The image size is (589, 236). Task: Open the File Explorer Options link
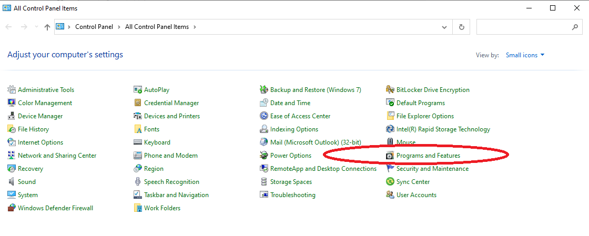425,116
